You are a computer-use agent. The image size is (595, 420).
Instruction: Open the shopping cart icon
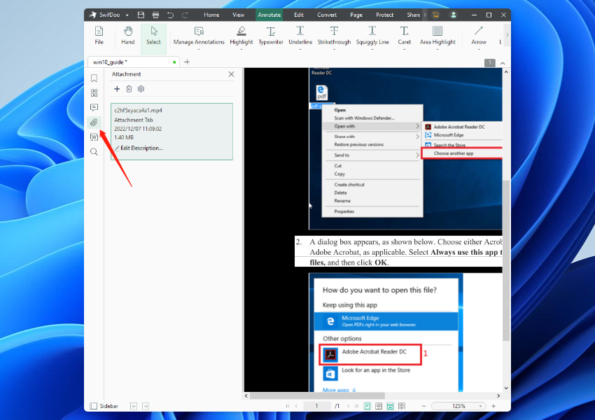click(435, 15)
